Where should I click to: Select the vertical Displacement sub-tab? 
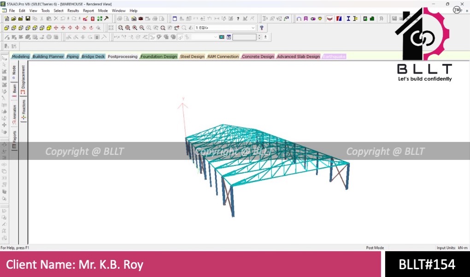pyautogui.click(x=23, y=79)
